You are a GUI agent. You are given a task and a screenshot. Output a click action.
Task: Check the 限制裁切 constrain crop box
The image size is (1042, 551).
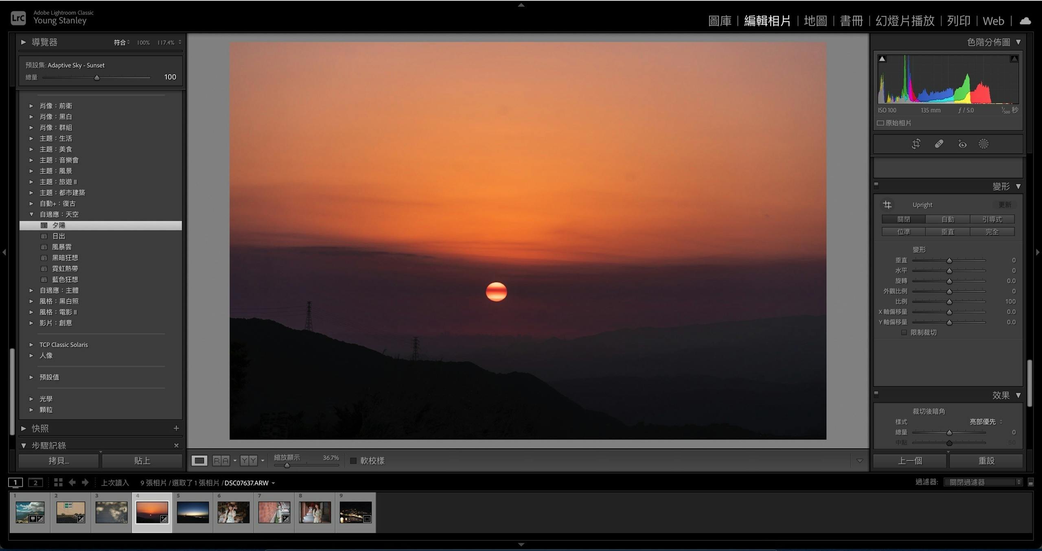904,332
